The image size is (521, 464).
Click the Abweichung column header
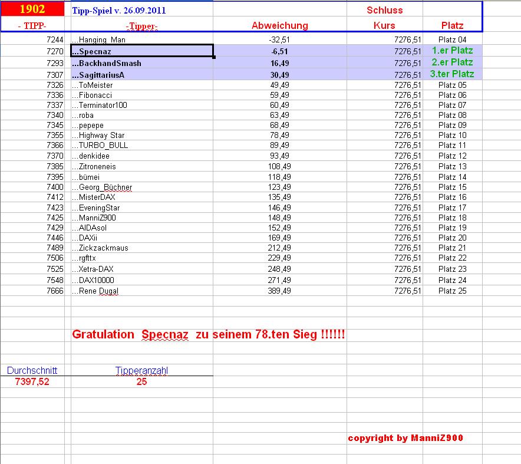click(280, 25)
